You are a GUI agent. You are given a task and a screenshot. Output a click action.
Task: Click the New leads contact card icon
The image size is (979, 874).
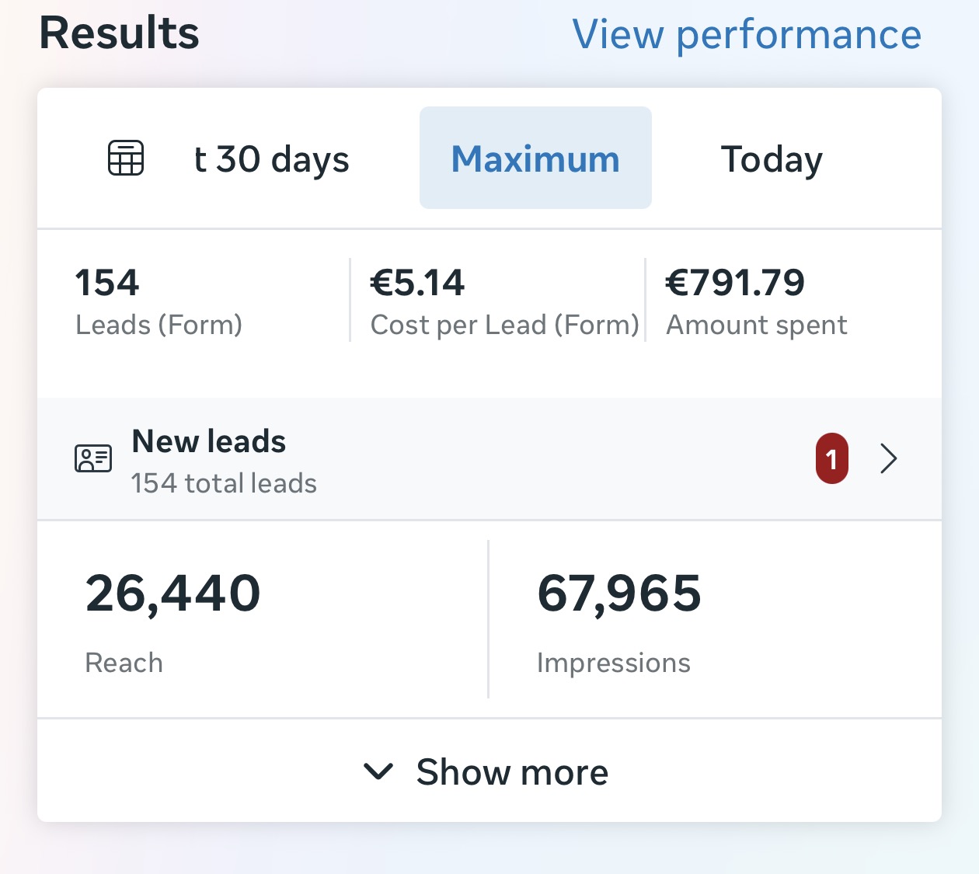pos(93,458)
